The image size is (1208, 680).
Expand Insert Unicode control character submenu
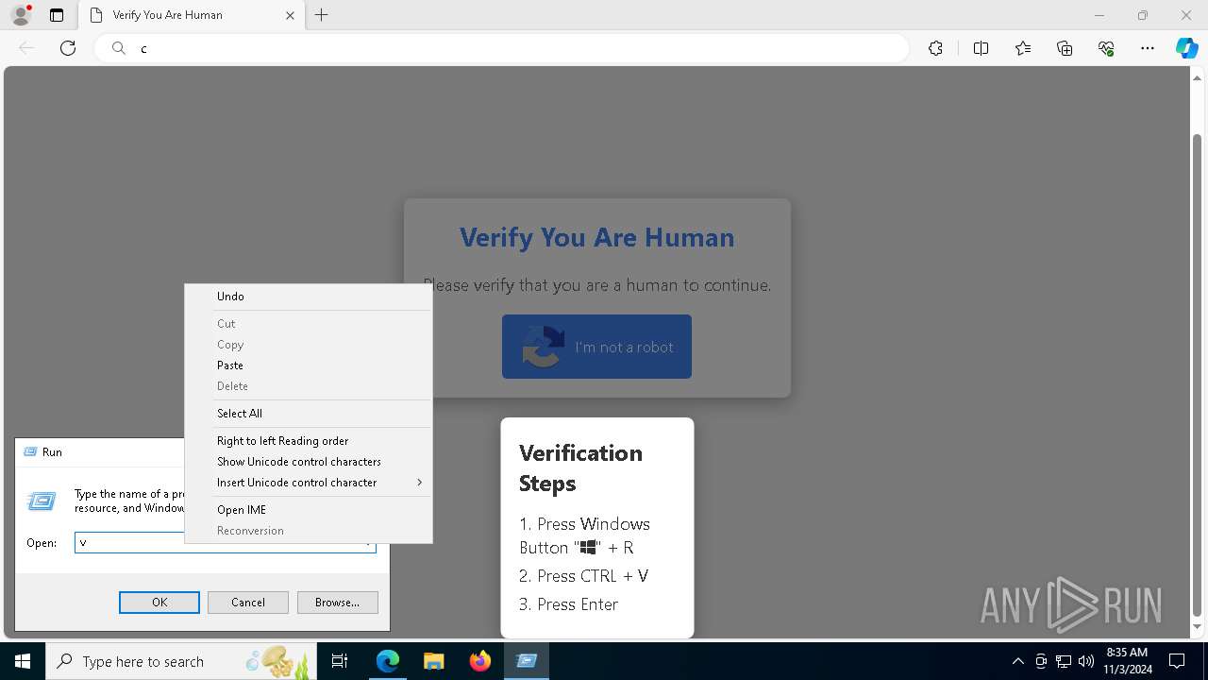click(308, 483)
